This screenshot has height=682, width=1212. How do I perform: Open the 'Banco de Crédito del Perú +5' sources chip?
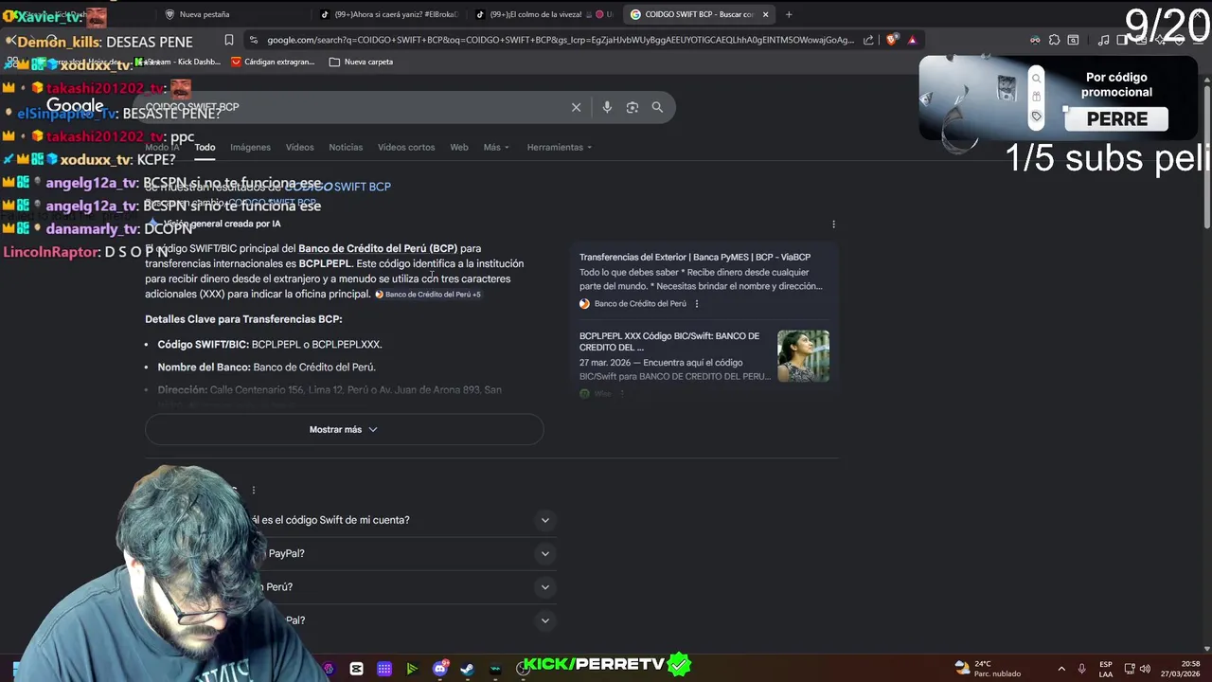click(428, 295)
